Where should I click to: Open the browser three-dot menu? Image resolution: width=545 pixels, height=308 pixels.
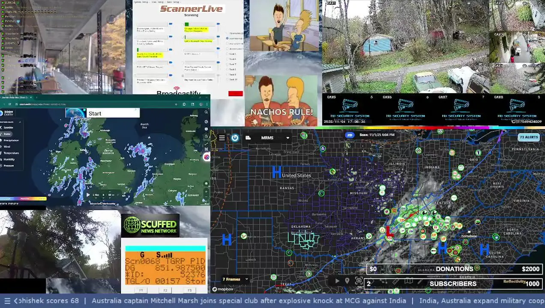[x=207, y=104]
